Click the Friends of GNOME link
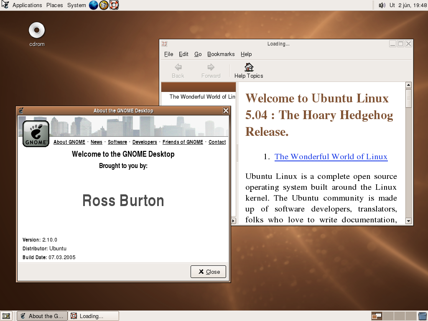 (x=183, y=142)
